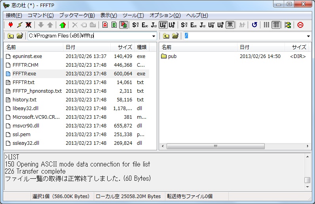Click the log pane scroll down arrow
This screenshot has height=204, width=315.
[x=307, y=187]
